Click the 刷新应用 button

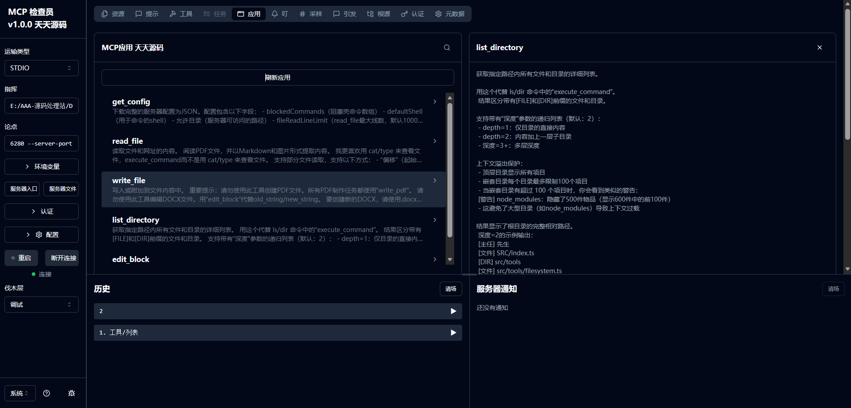[278, 77]
